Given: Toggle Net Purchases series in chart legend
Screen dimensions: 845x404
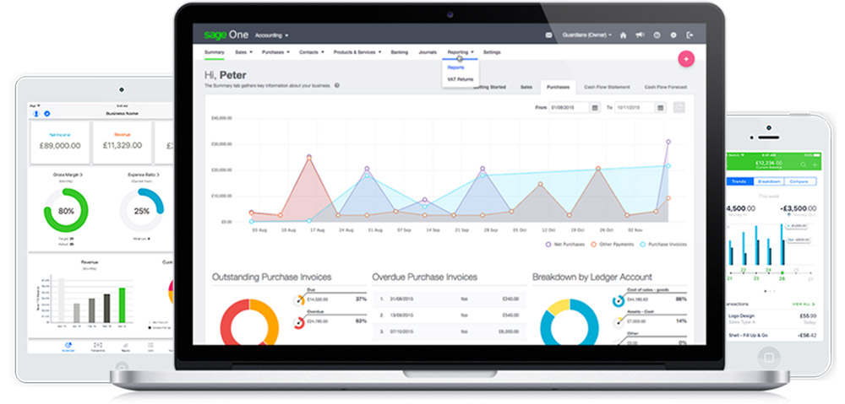Looking at the screenshot, I should (x=568, y=245).
